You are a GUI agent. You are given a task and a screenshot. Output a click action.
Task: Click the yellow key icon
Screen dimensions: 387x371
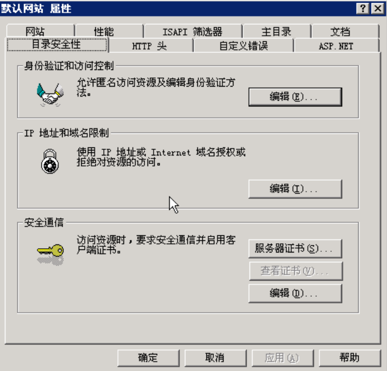click(x=50, y=254)
